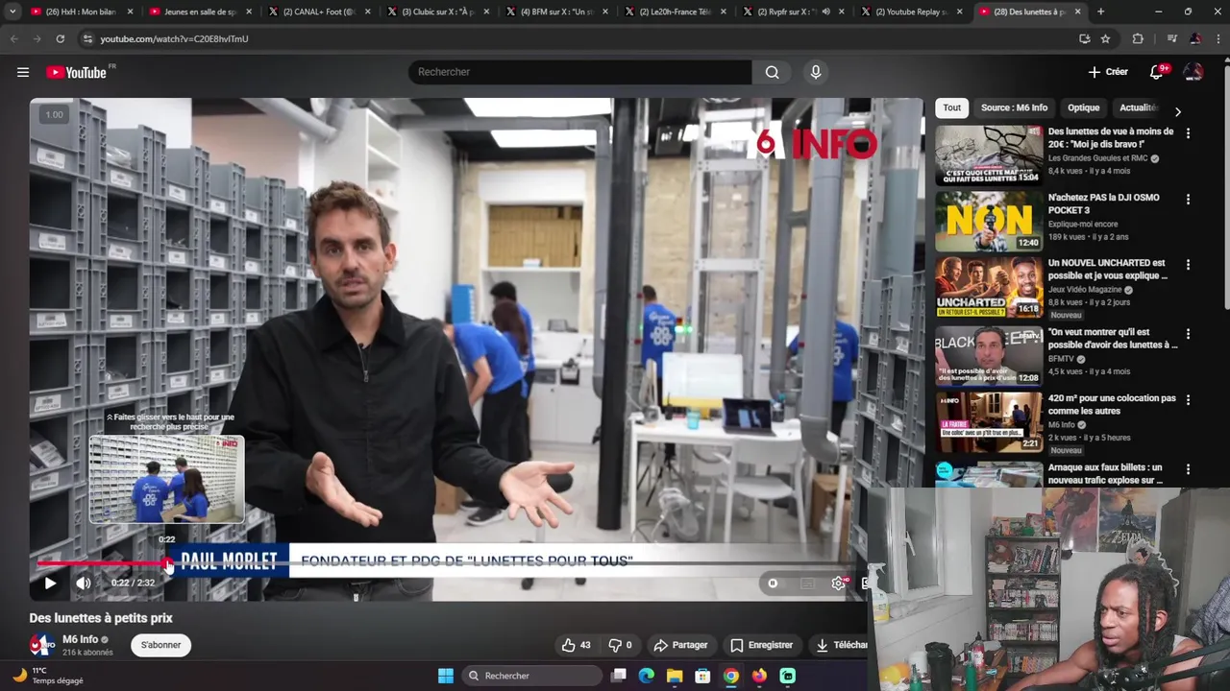
Task: View site information icon in address bar
Action: 87,38
